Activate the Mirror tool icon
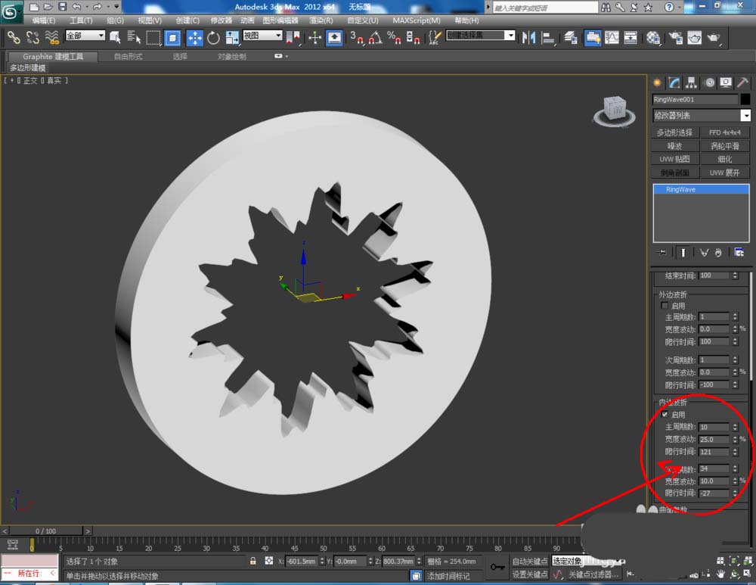 (528, 37)
